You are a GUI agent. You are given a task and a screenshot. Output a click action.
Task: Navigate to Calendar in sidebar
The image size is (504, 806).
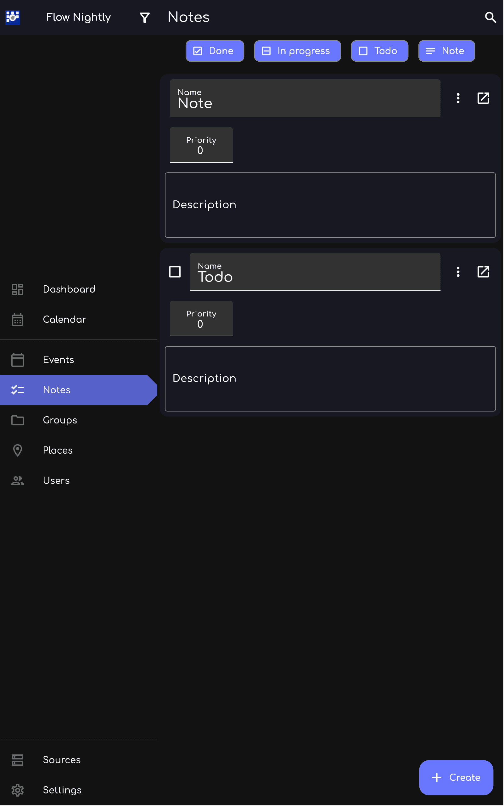64,319
